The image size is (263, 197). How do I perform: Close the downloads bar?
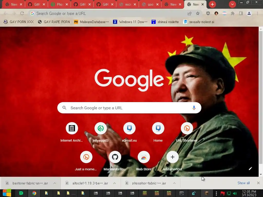[x=258, y=183]
